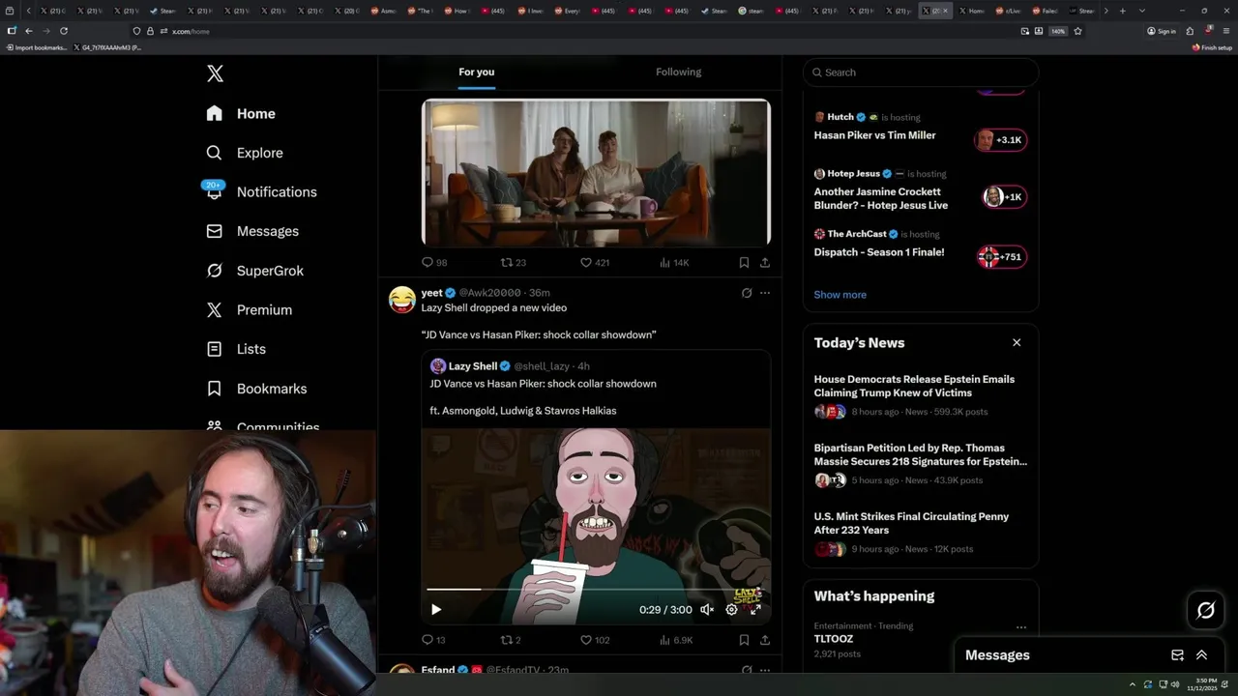The width and height of the screenshot is (1238, 696).
Task: Open Explore in the sidebar
Action: coord(246,153)
